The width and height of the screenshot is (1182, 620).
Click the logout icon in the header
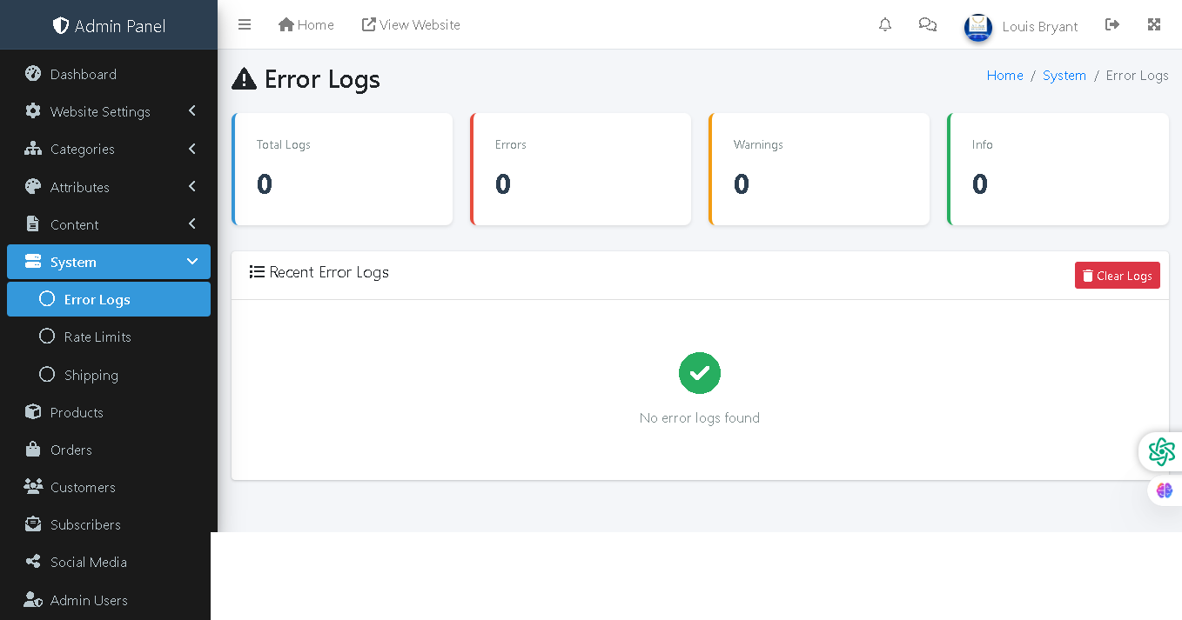[1112, 24]
